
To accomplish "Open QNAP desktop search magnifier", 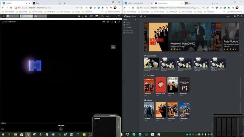I will click(79, 16).
